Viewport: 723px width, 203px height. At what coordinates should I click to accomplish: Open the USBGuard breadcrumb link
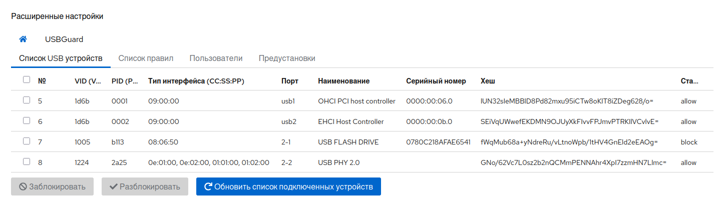click(x=64, y=39)
